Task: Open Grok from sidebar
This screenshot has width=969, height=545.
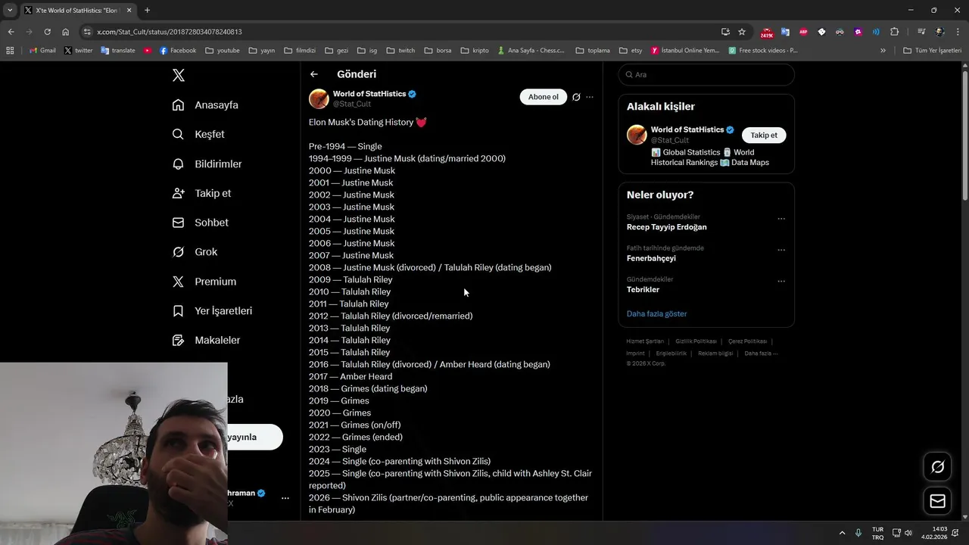Action: click(x=195, y=252)
